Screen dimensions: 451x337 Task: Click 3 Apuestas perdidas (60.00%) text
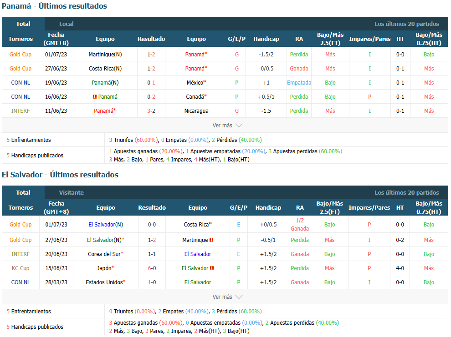tap(305, 151)
